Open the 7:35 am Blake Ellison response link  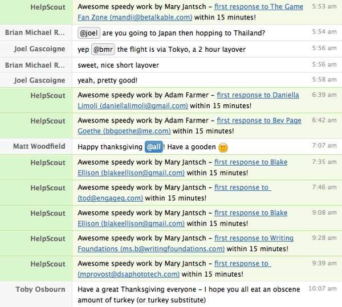[x=182, y=167]
